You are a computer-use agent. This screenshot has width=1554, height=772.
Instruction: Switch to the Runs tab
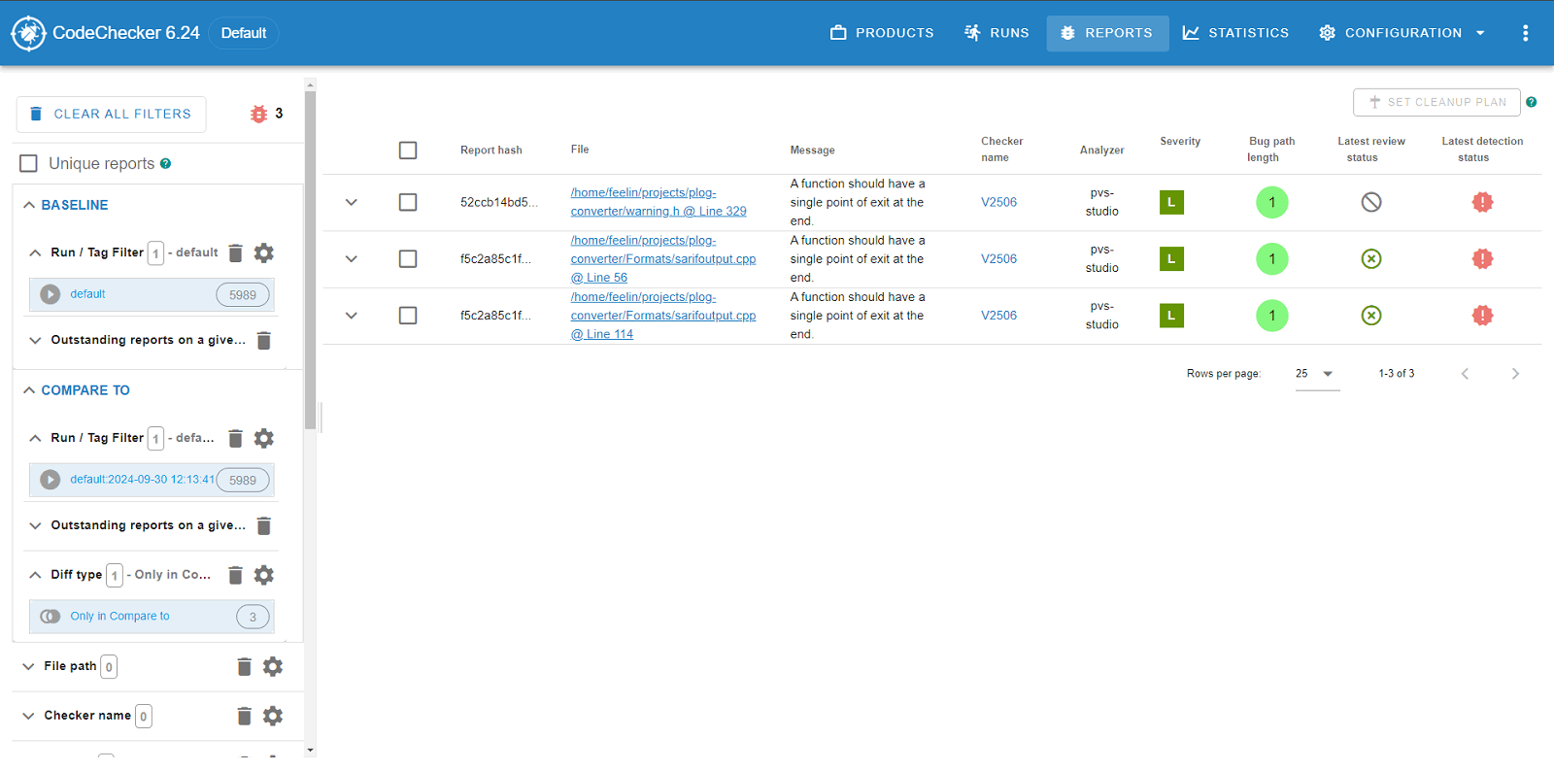pyautogui.click(x=997, y=33)
